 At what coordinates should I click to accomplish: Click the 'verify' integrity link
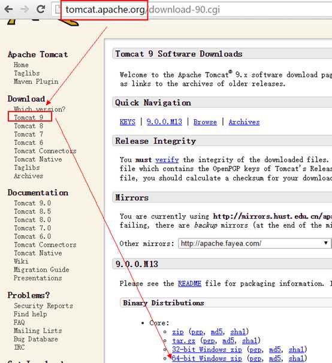(167, 160)
